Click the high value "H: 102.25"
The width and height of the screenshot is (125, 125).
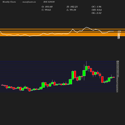click(x=72, y=7)
